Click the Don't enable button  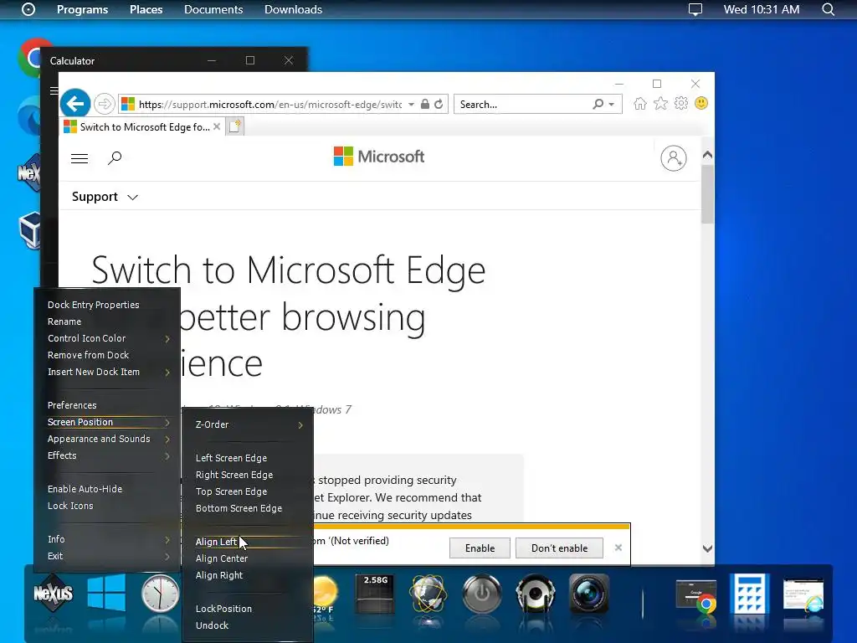click(559, 548)
